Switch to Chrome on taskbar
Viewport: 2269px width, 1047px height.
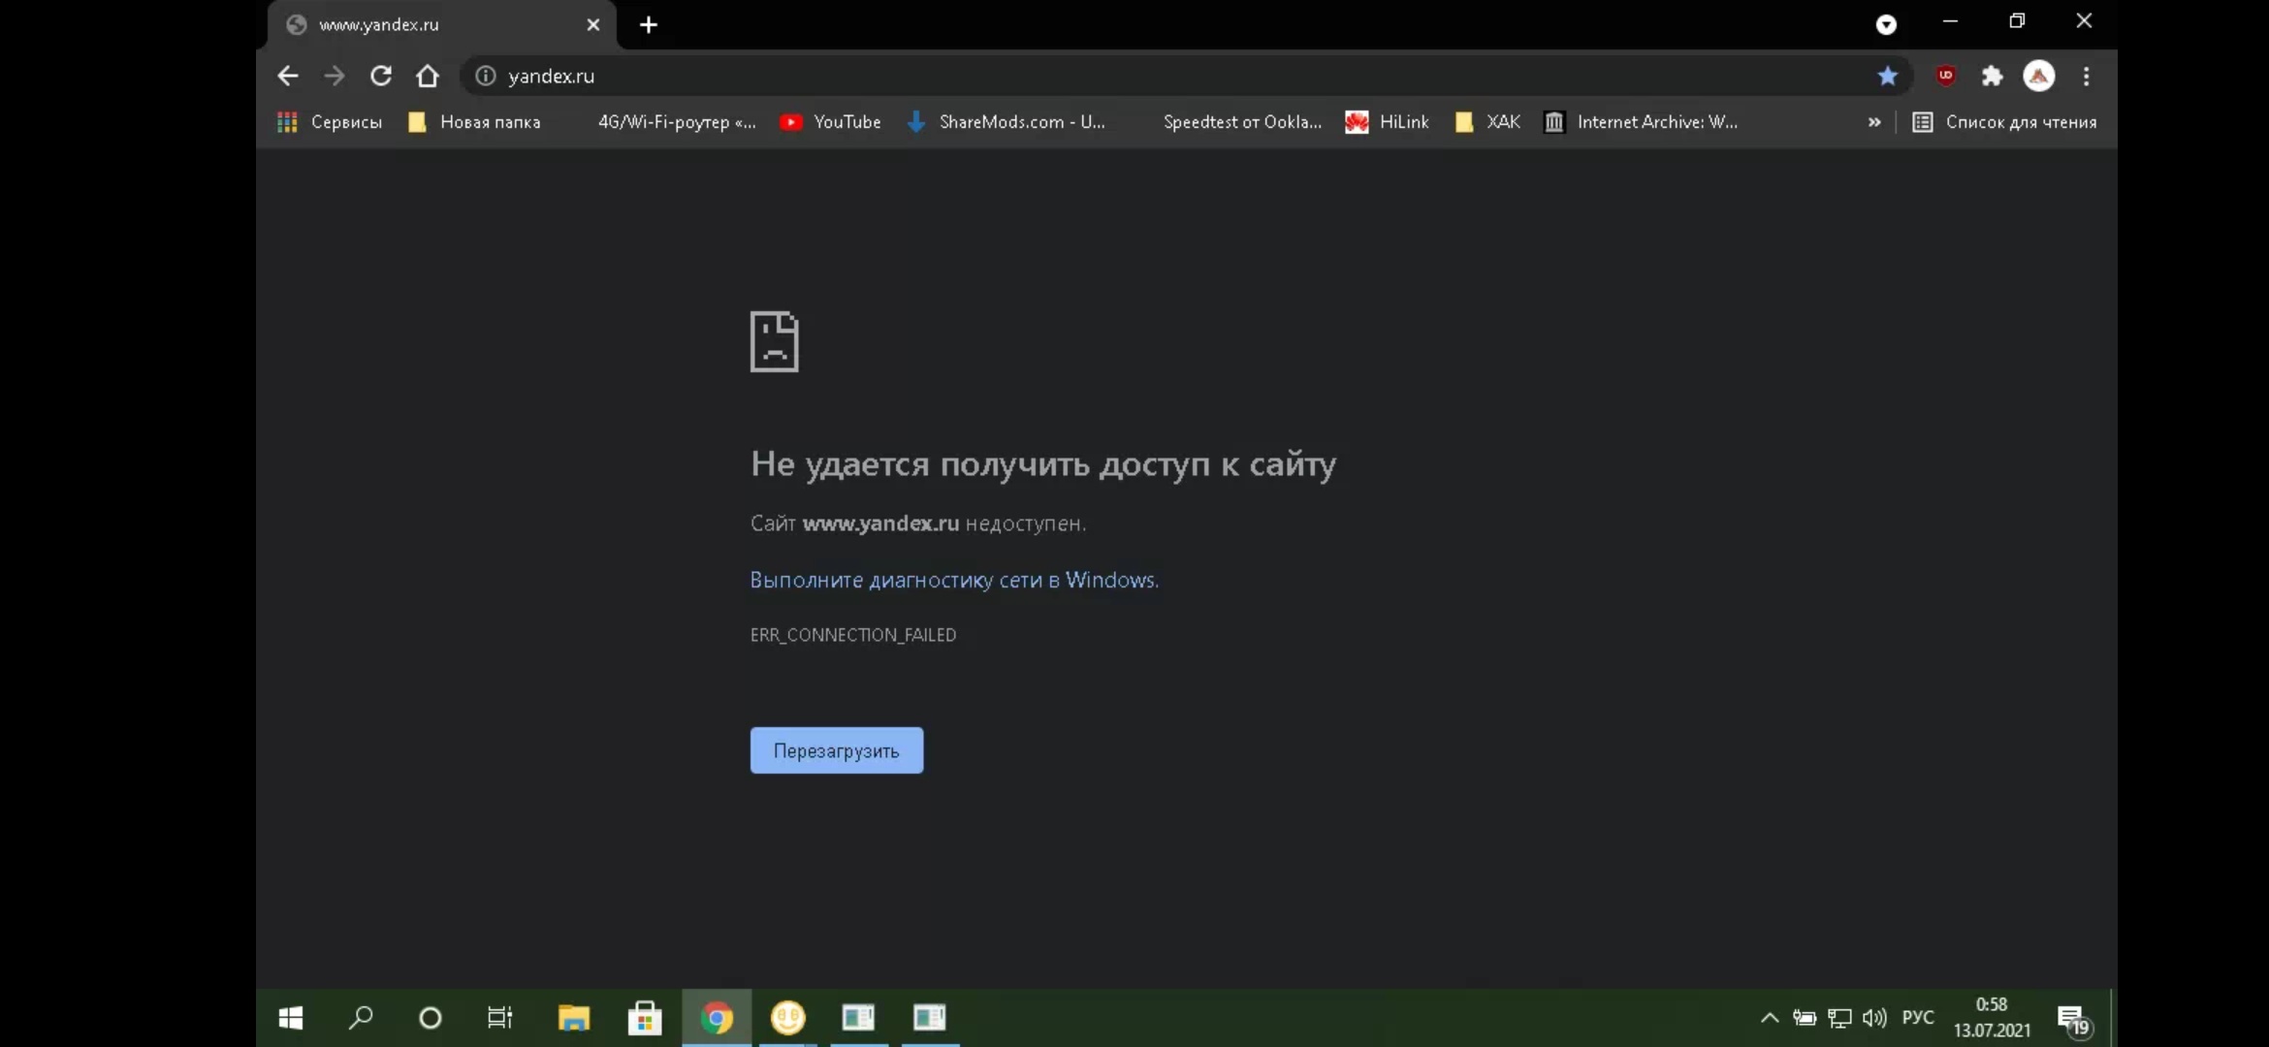click(x=717, y=1018)
